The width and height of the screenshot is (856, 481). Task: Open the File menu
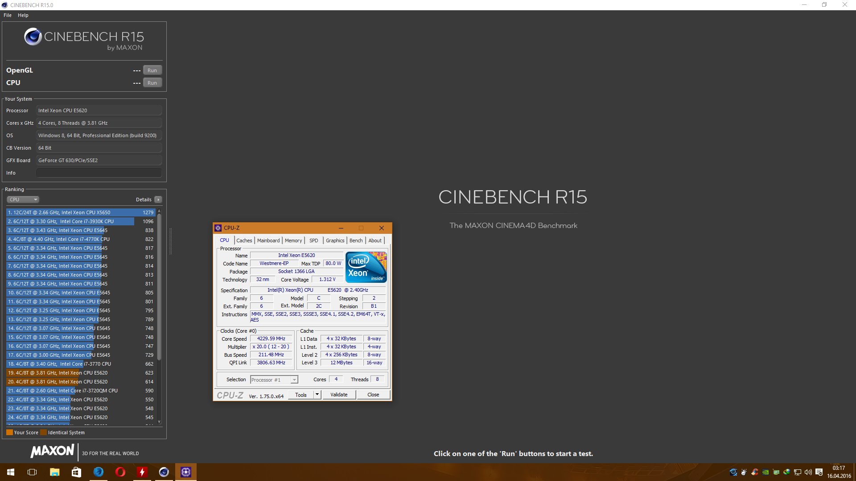tap(8, 15)
